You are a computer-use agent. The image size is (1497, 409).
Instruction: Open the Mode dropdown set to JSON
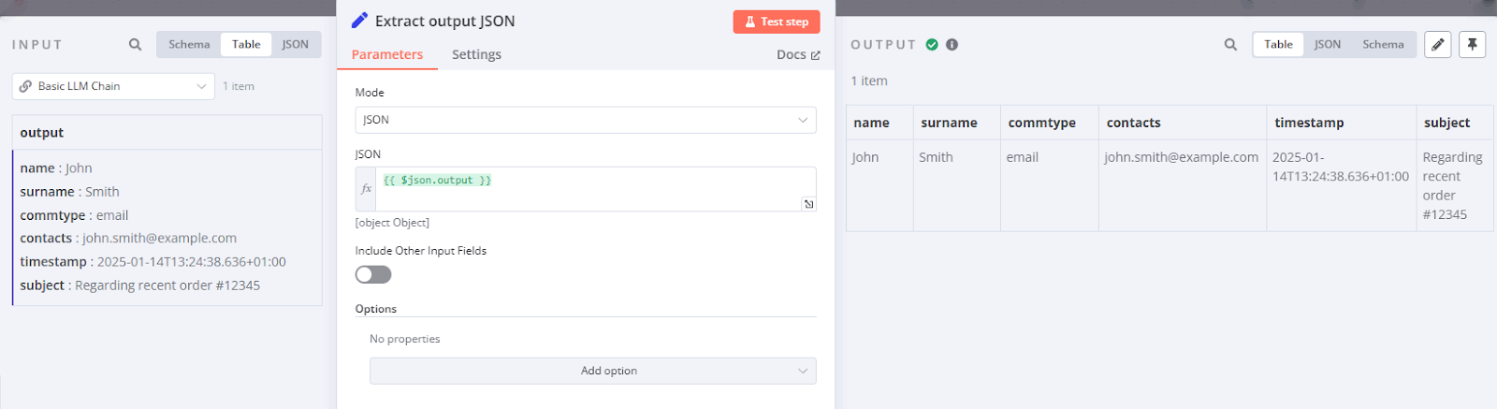586,120
